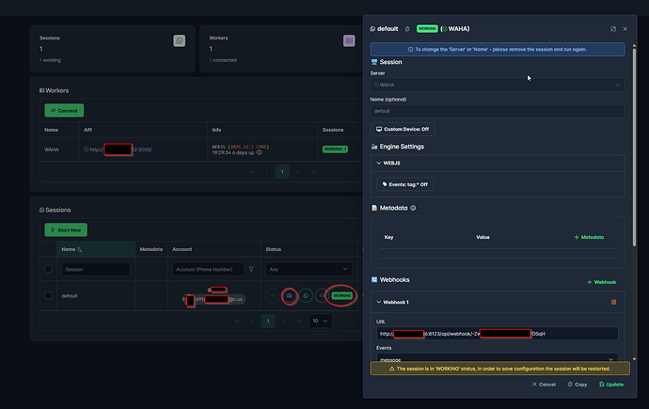Close the default session dialog
This screenshot has width=649, height=409.
[x=625, y=29]
